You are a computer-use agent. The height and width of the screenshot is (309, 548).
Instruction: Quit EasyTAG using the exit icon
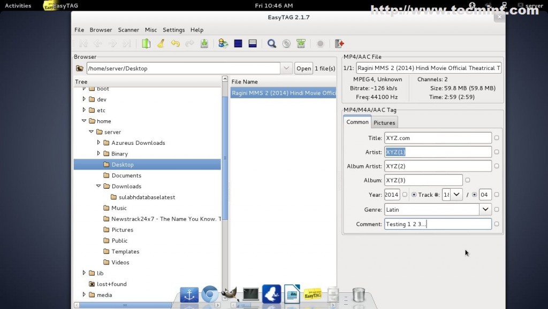coord(338,43)
